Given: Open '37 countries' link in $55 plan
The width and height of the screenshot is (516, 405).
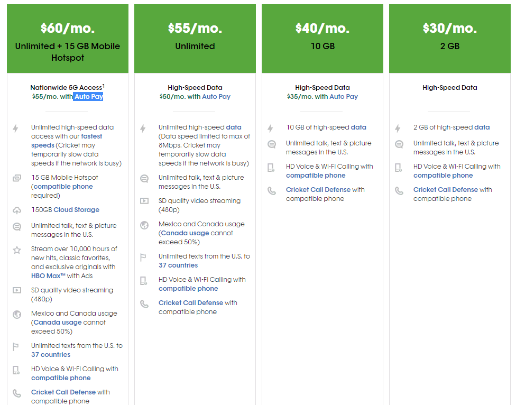Looking at the screenshot, I should (178, 265).
